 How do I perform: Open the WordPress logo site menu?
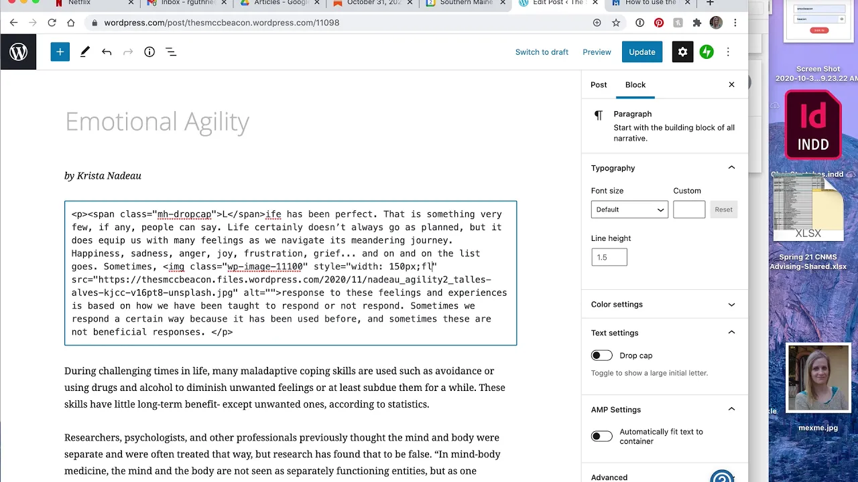click(x=18, y=52)
